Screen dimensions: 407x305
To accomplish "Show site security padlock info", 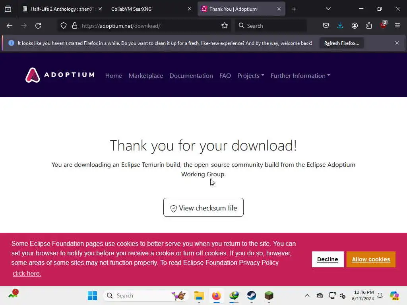I will pos(75,26).
